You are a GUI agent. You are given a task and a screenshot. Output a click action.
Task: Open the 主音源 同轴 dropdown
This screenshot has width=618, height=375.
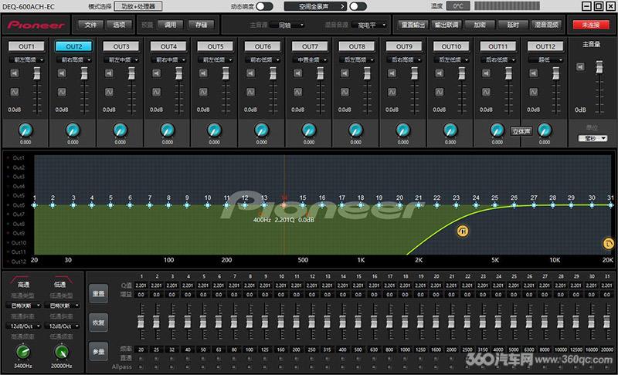[290, 25]
